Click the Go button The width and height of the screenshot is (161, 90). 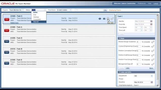pos(105,10)
